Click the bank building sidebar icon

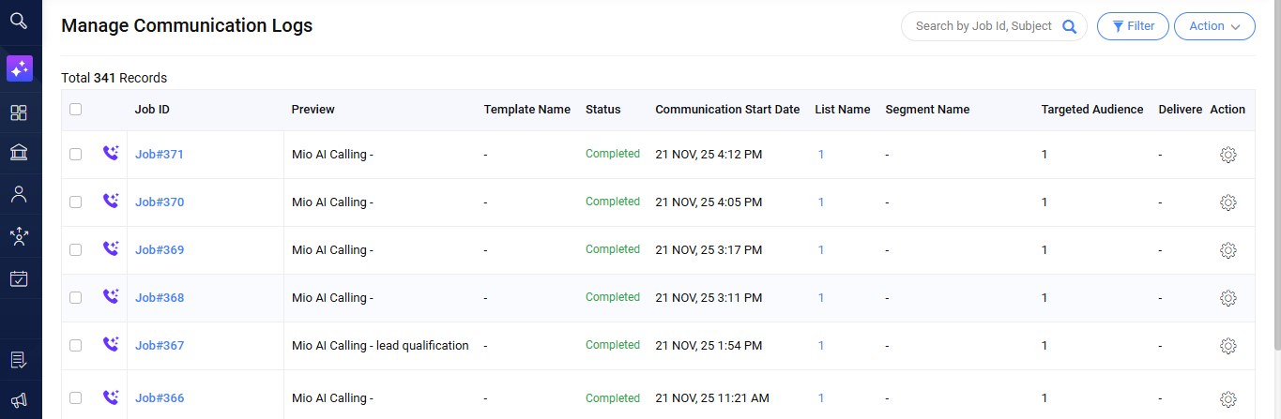pos(19,153)
